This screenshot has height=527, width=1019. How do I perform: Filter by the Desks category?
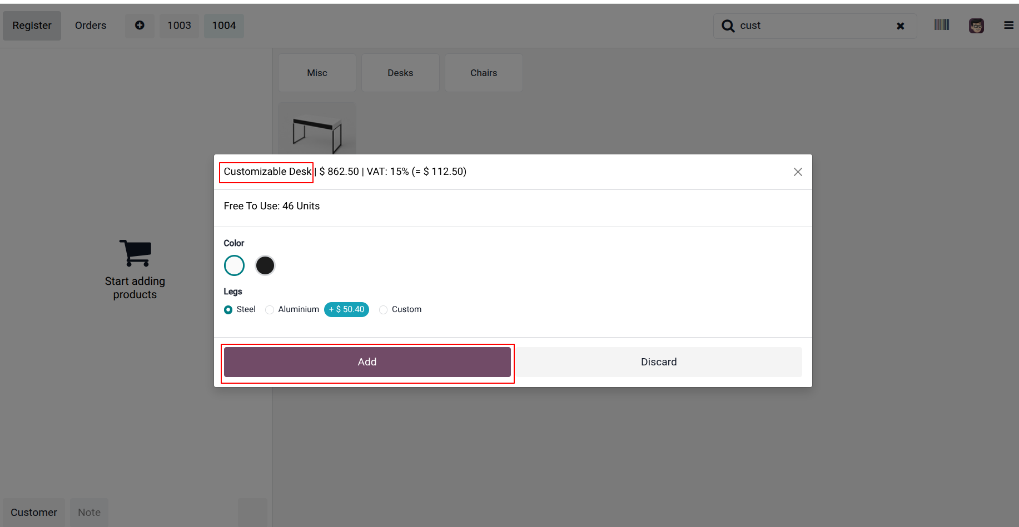400,73
